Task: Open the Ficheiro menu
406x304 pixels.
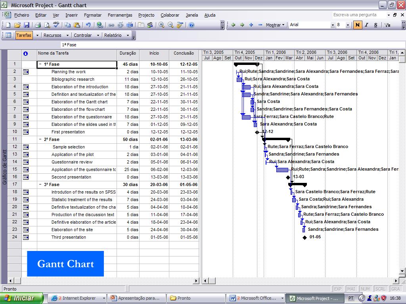Action: point(22,15)
